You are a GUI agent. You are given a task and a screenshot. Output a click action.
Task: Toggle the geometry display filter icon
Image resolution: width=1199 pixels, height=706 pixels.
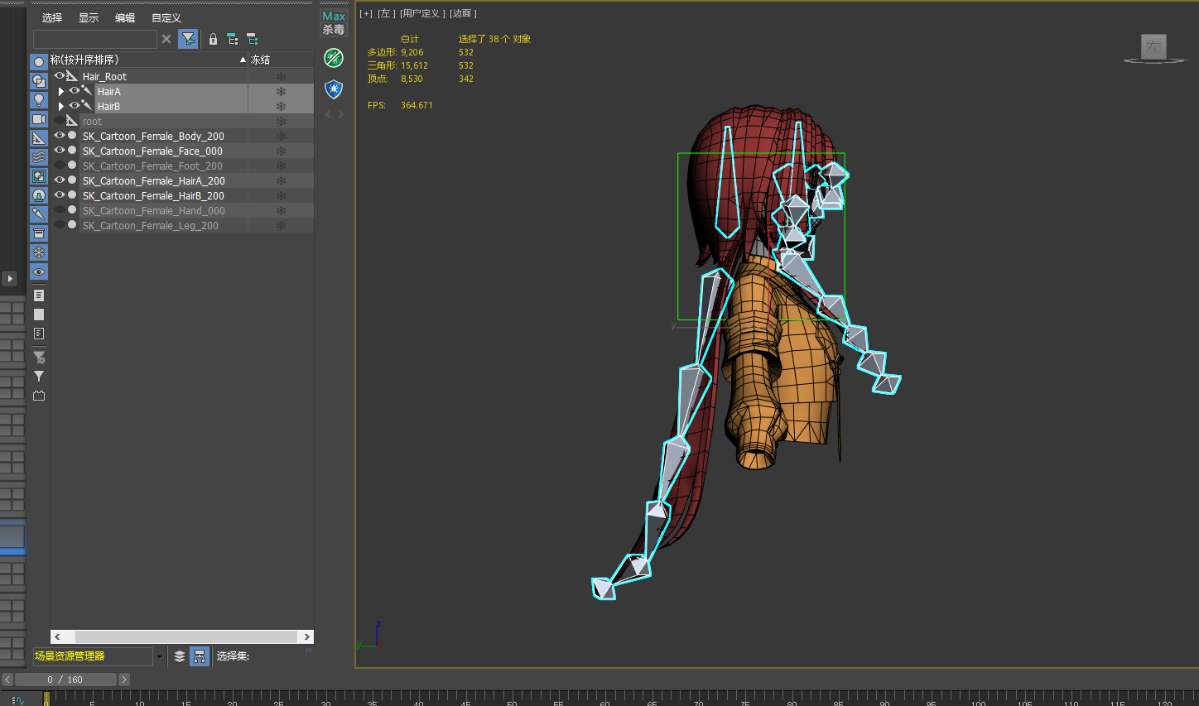click(39, 62)
